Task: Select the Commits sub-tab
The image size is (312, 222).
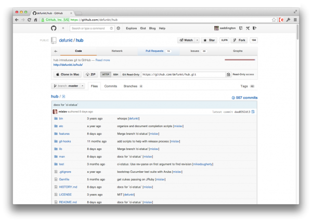Action: pos(111,86)
